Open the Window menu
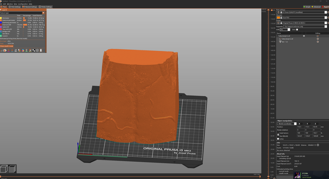Viewport: 329px width, 179px height. [10, 4]
